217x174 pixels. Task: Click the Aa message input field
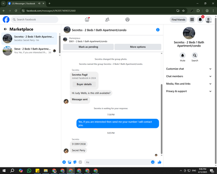click(117, 162)
